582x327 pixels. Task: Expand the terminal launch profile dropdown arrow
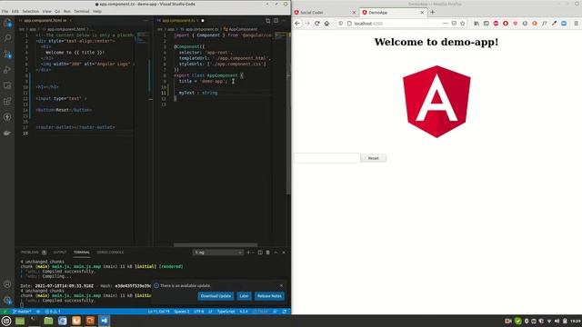click(x=253, y=253)
